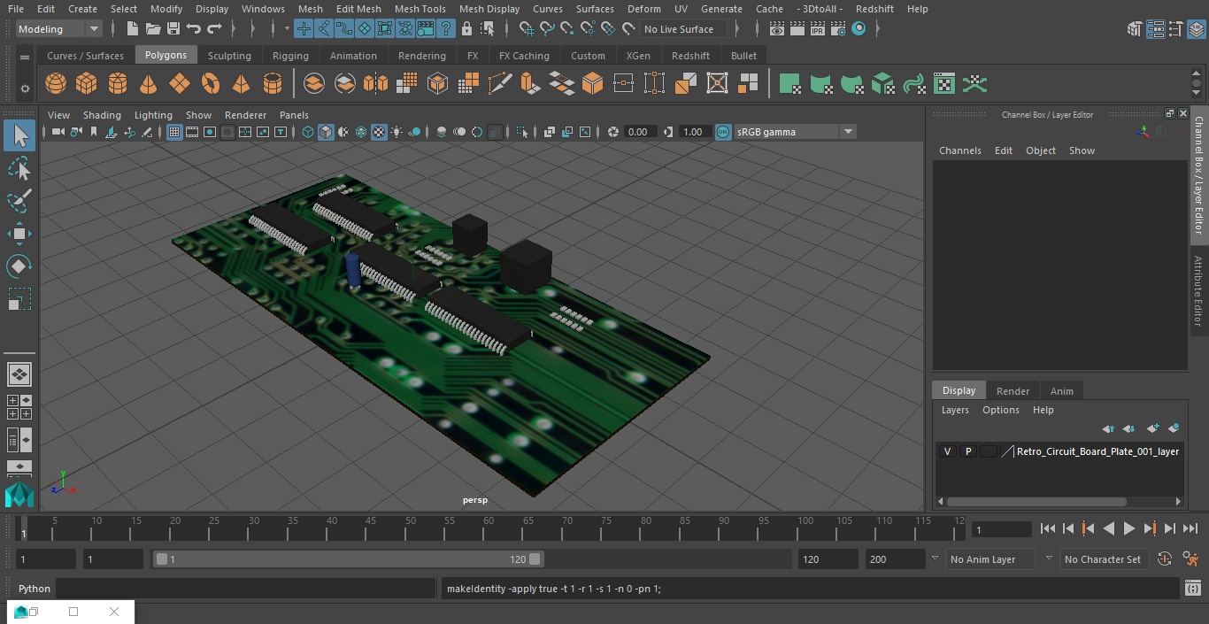Open the Redshift menu
1209x624 pixels.
tap(874, 9)
